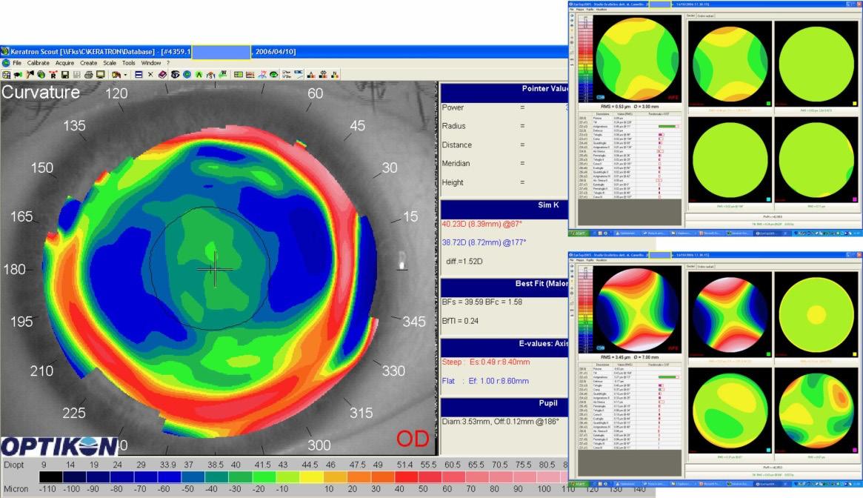Click the globe toolbar icon
The width and height of the screenshot is (863, 498).
(x=41, y=74)
